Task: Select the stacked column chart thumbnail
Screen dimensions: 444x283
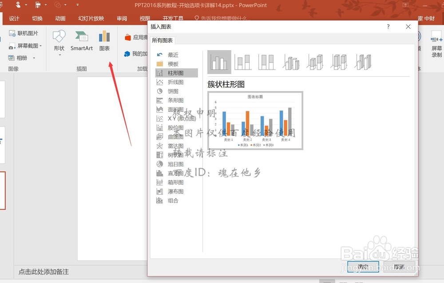Action: point(243,62)
